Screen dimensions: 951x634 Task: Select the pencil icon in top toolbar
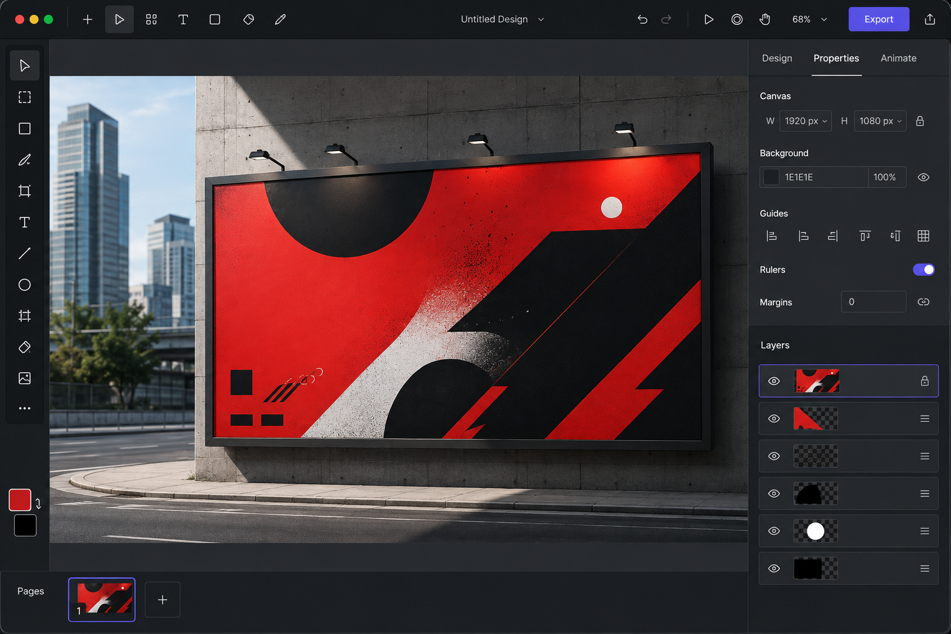(280, 20)
